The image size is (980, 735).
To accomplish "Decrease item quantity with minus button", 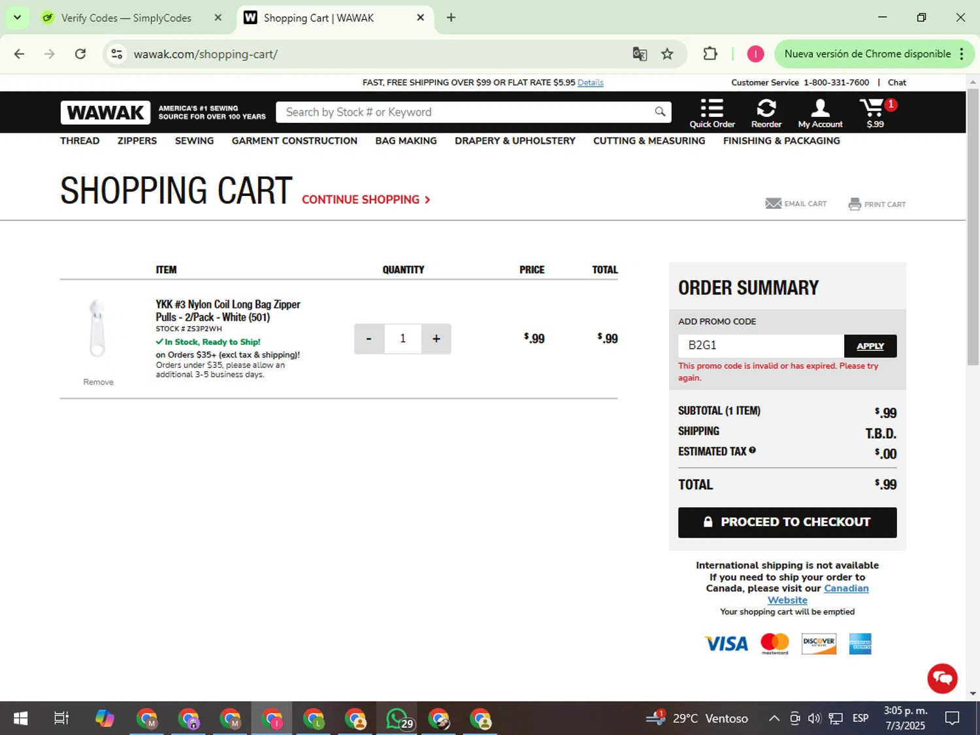I will pyautogui.click(x=369, y=338).
